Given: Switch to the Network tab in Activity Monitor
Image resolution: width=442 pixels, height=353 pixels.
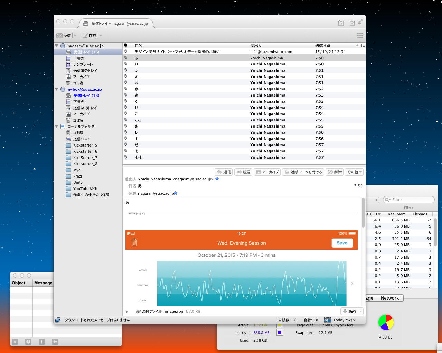Looking at the screenshot, I should click(390, 298).
